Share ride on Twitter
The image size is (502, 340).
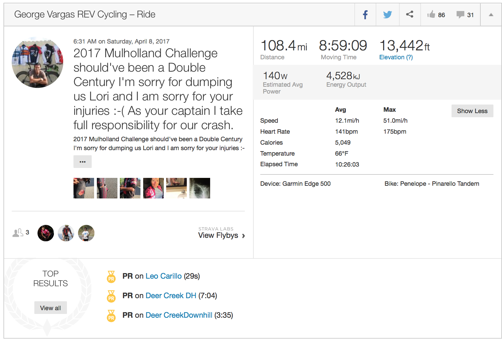click(388, 15)
